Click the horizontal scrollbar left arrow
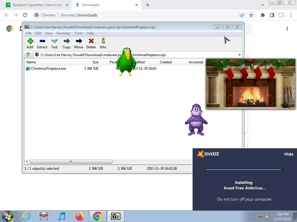 [x=27, y=162]
